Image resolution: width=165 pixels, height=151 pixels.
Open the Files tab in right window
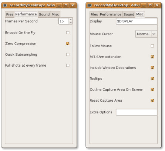click(94, 14)
